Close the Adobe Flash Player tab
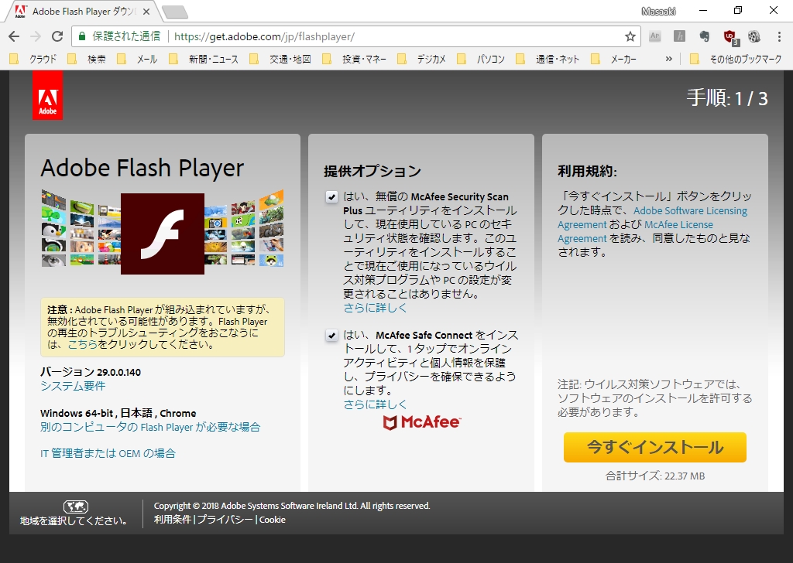793x563 pixels. (146, 11)
